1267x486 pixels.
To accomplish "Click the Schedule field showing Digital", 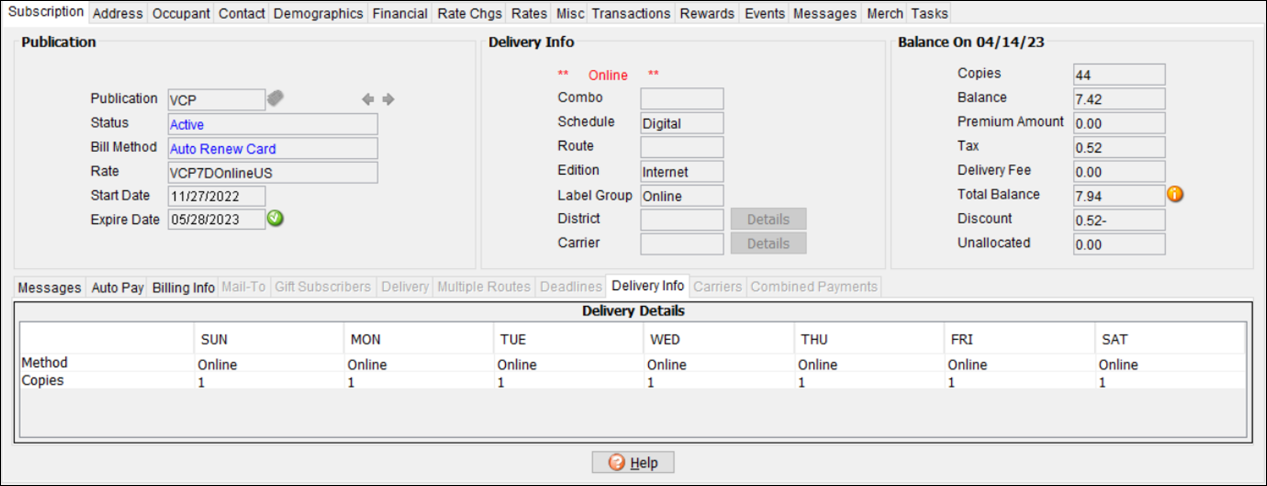I will coord(682,124).
